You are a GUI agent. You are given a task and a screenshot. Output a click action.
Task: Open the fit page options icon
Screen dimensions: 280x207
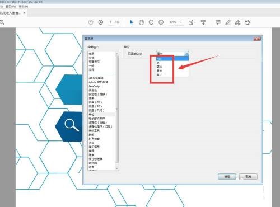pyautogui.click(x=192, y=22)
